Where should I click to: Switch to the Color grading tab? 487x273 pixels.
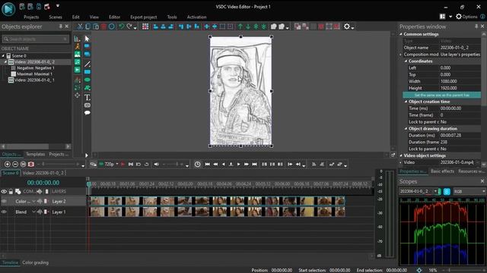[x=36, y=262]
